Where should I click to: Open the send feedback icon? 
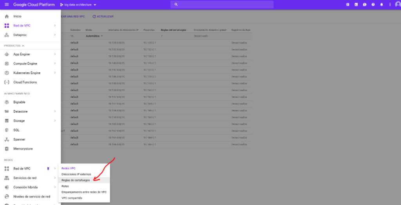[x=365, y=5]
